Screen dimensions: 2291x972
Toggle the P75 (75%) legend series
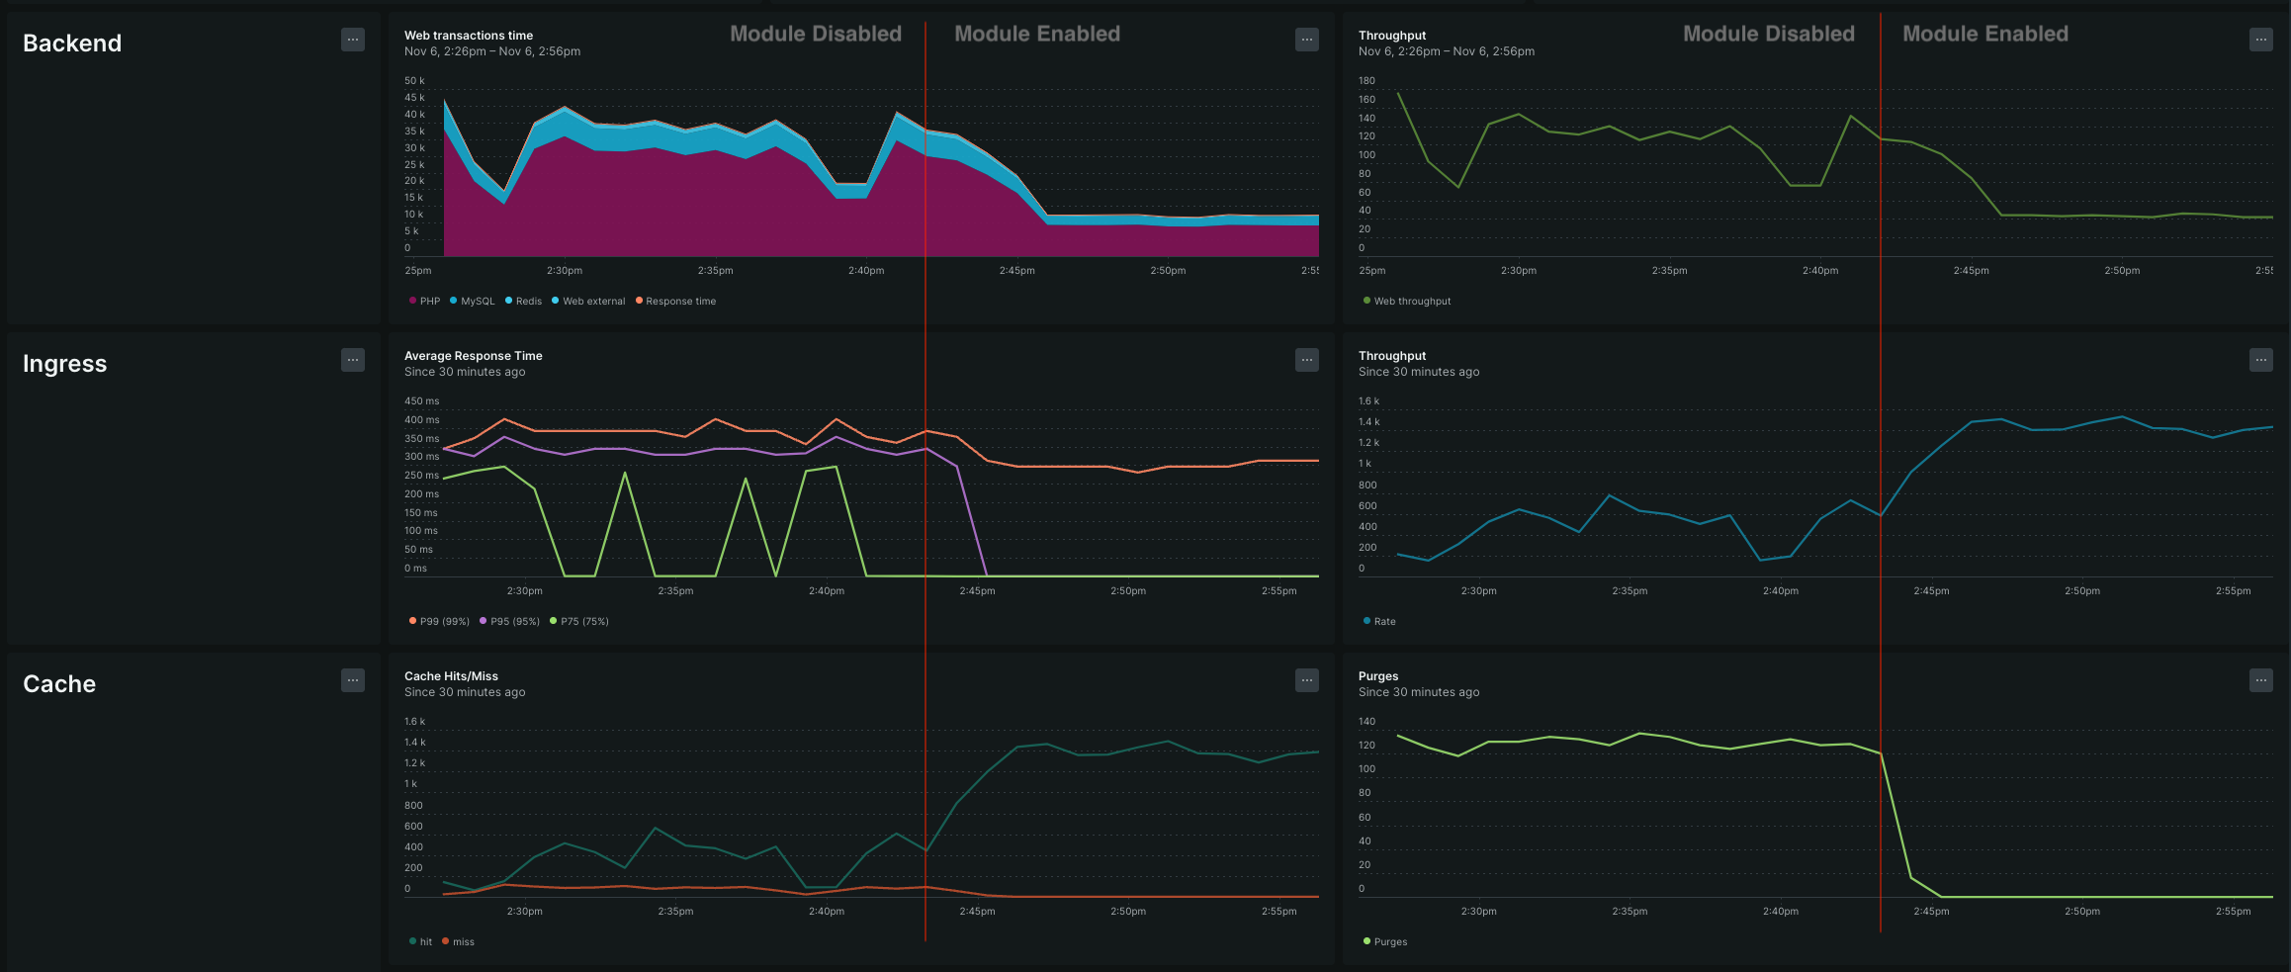coord(579,621)
